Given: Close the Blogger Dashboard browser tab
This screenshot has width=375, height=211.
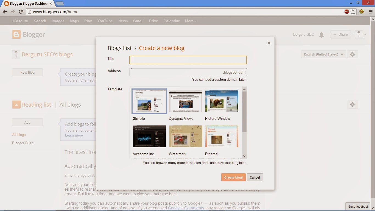Looking at the screenshot, I should coord(51,4).
